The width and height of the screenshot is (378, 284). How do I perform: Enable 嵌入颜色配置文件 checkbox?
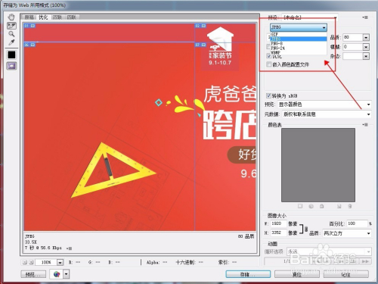coord(269,64)
